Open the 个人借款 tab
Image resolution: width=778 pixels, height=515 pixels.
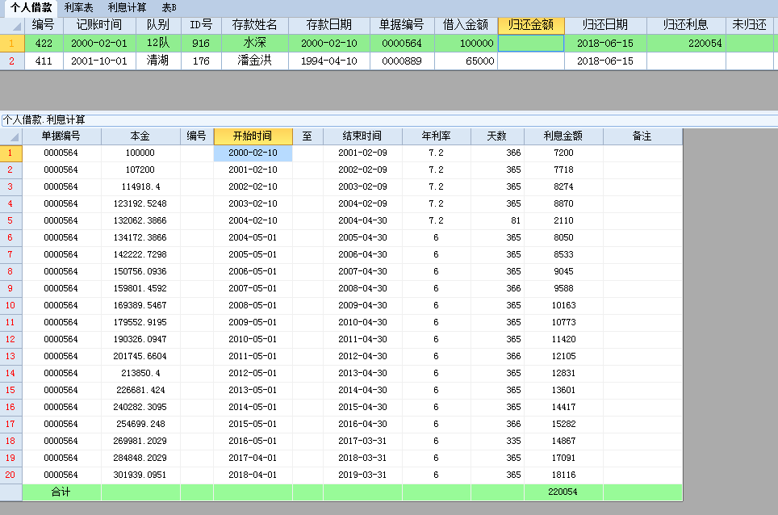[31, 7]
